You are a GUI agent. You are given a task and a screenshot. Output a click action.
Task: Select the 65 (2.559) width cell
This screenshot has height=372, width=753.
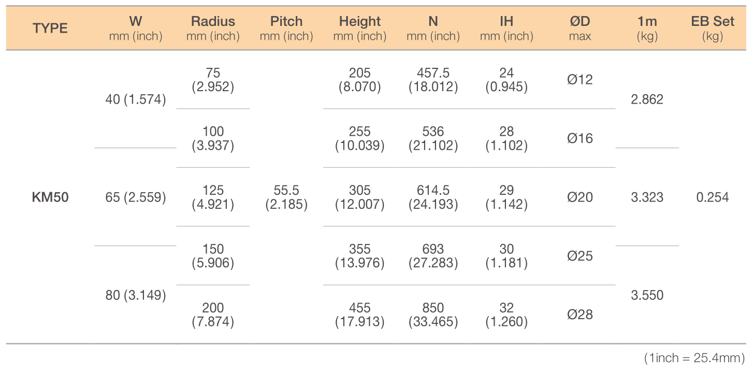pyautogui.click(x=136, y=197)
